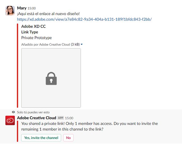Viewport: 182px width, 147px height.
Task: Click "Añadido por Adobe Creative Cloud" text
Action: [x=46, y=44]
